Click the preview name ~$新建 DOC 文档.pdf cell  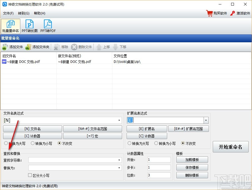(x=75, y=61)
